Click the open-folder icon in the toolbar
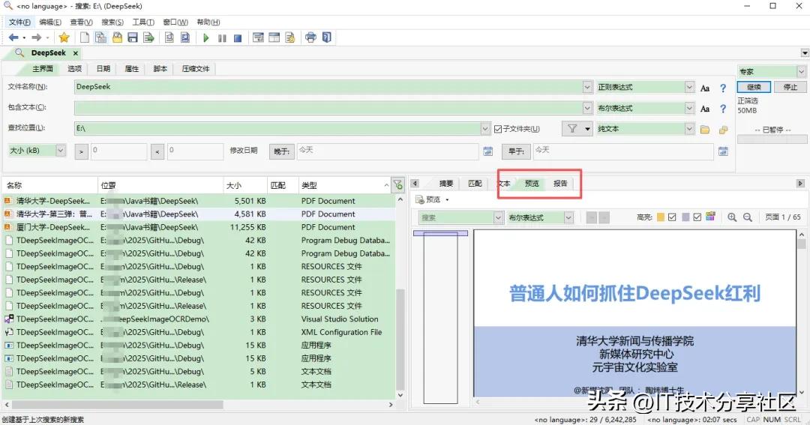 (117, 37)
